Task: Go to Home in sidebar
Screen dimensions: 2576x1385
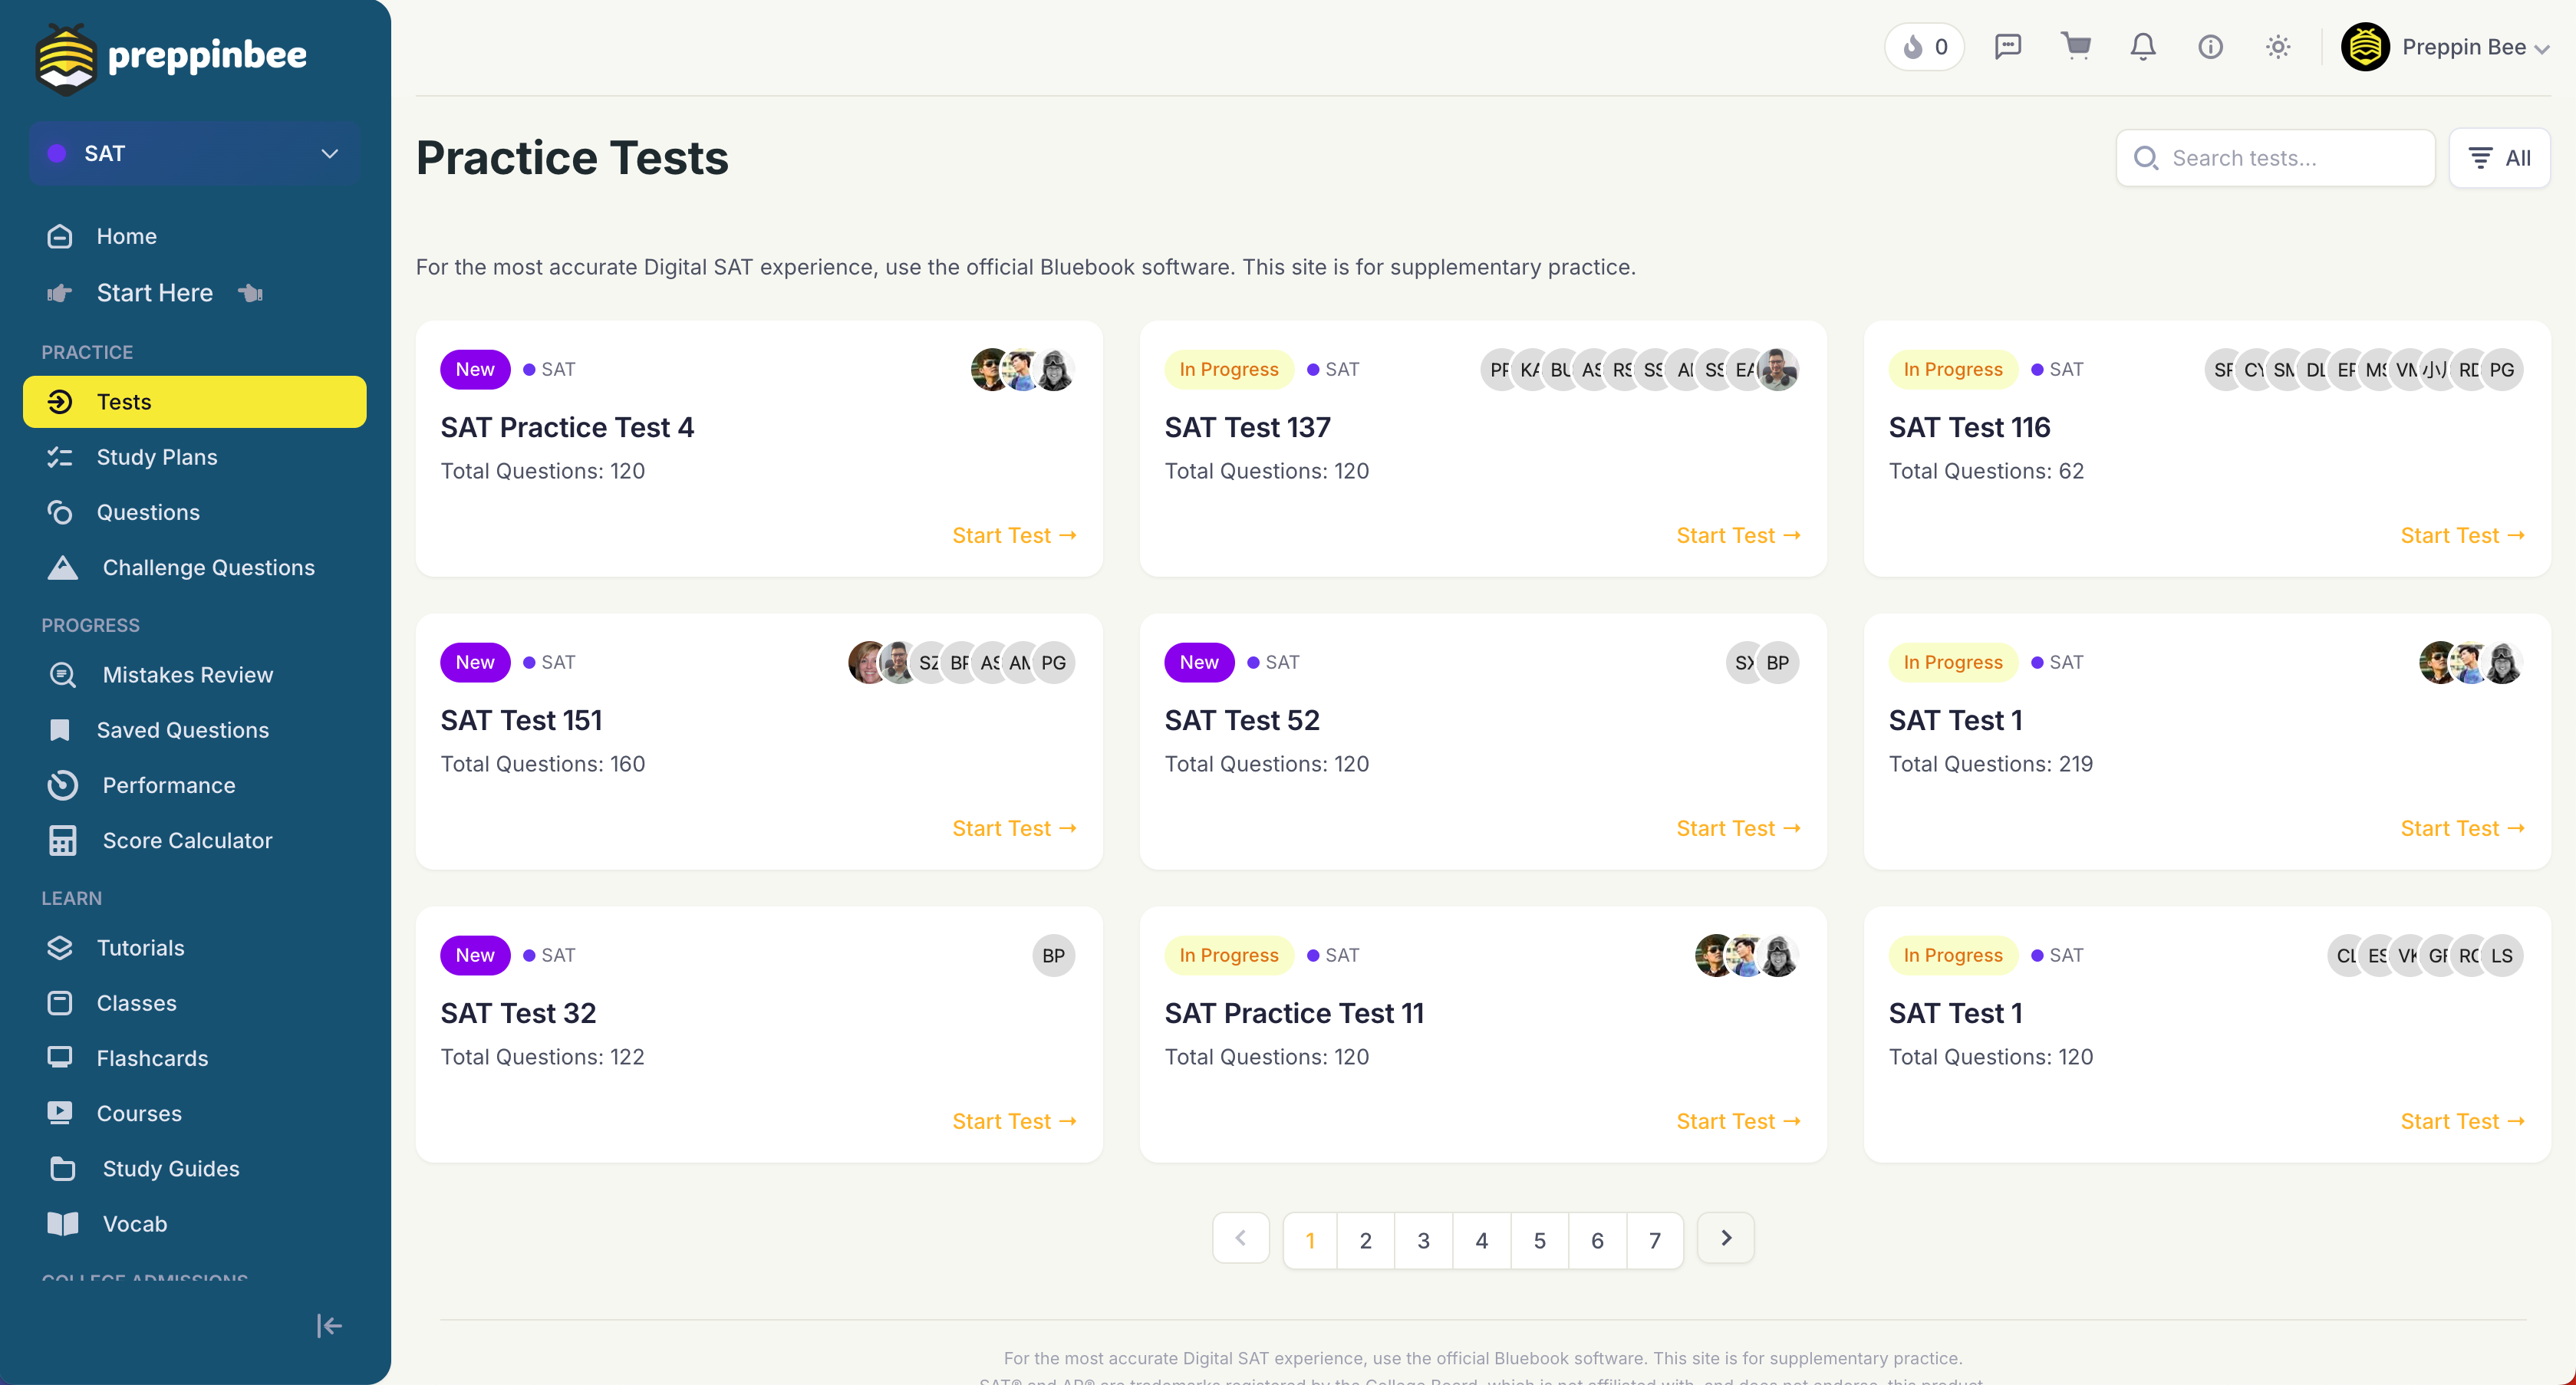Action: coord(195,236)
